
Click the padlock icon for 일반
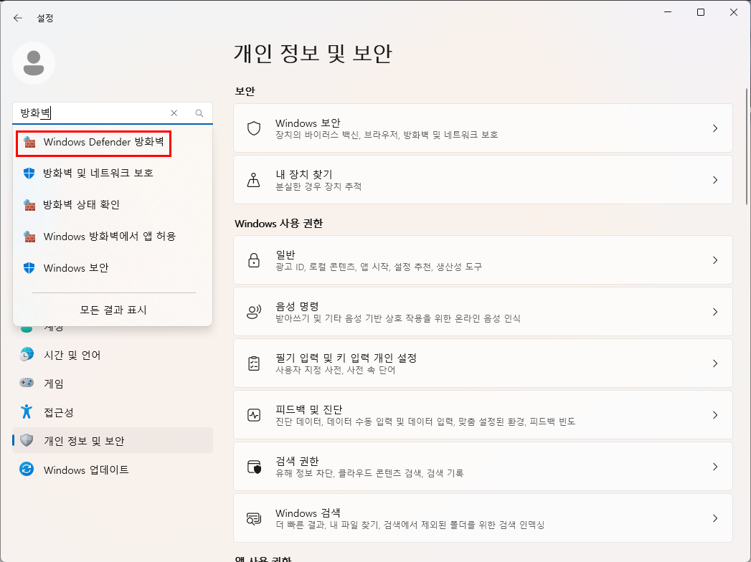[254, 260]
